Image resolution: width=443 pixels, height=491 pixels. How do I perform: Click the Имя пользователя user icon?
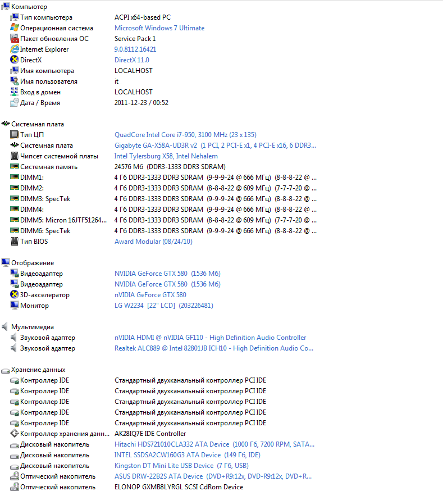[x=15, y=81]
